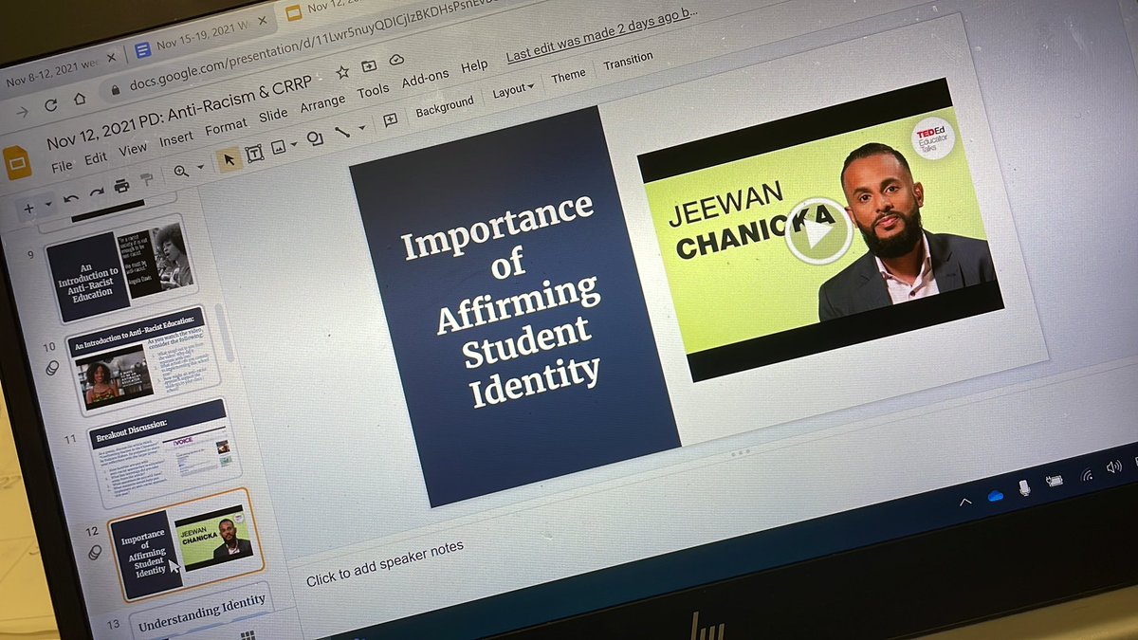Click the browser forward arrow
Screen dimensions: 1138x640
(x=21, y=112)
